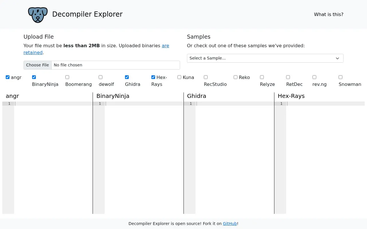Tick the RecStudio checkbox
Image resolution: width=367 pixels, height=229 pixels.
click(206, 77)
